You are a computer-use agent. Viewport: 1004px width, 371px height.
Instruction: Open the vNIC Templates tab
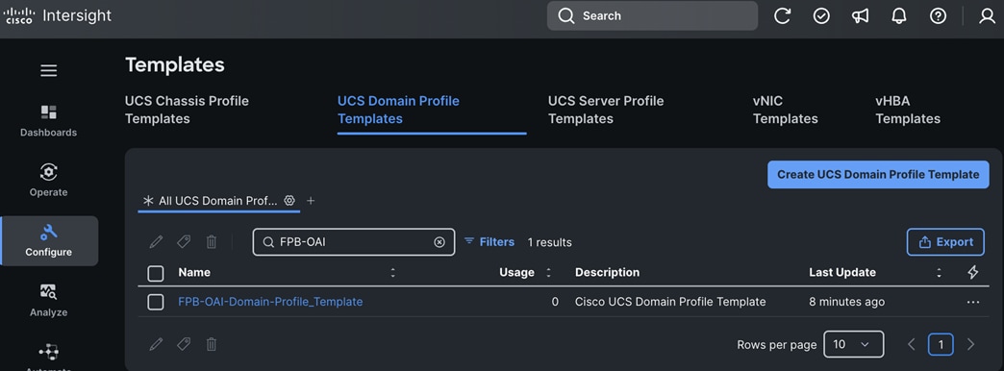(785, 110)
